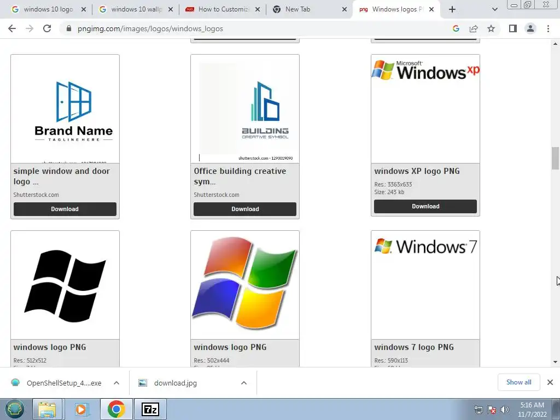The height and width of the screenshot is (420, 560).
Task: Click 'windows XP logo PNG' title
Action: pos(417,171)
